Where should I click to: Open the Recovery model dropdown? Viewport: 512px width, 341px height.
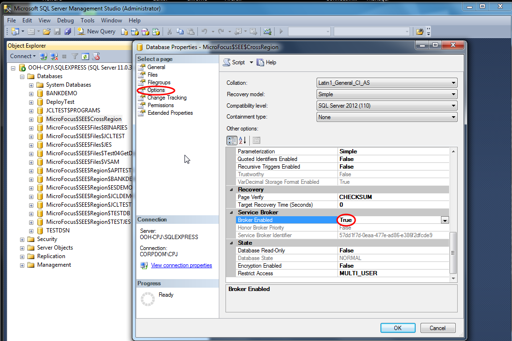pos(387,94)
